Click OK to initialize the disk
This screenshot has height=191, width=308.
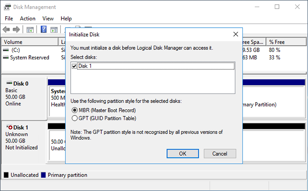183,153
